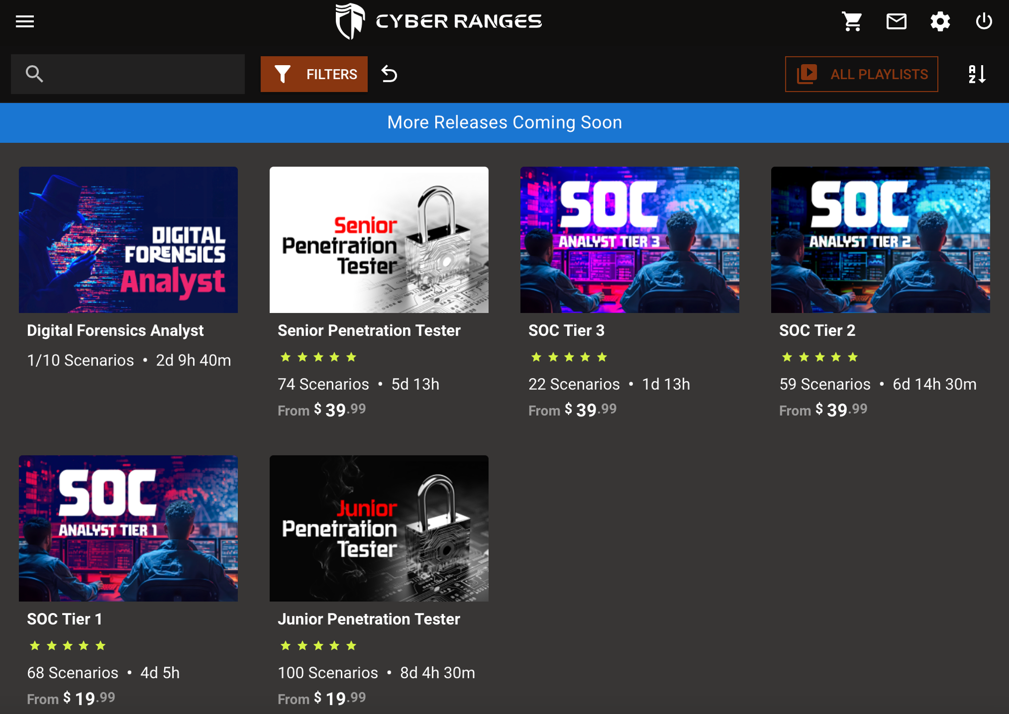Click the Cyber Ranges shield logo

click(x=350, y=21)
